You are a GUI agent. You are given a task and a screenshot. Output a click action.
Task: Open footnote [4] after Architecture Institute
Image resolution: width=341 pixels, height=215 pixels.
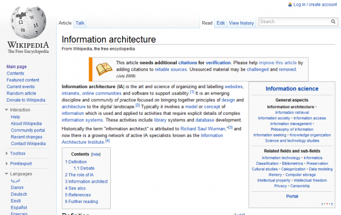coord(107,141)
